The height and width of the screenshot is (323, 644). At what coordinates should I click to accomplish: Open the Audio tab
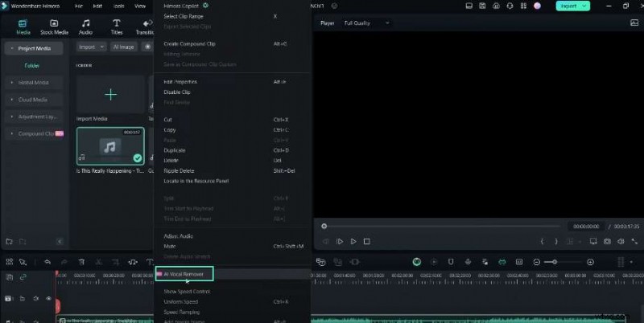tap(85, 27)
